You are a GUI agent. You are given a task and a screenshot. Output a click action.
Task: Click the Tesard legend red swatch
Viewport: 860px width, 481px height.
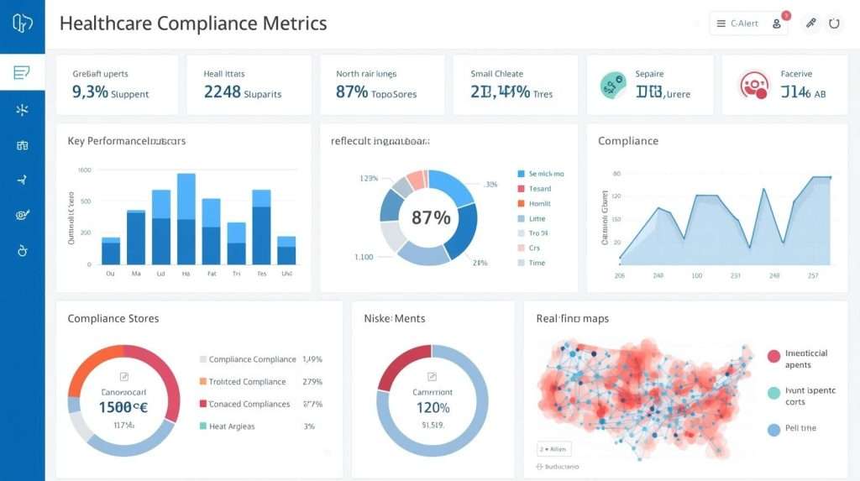[521, 189]
